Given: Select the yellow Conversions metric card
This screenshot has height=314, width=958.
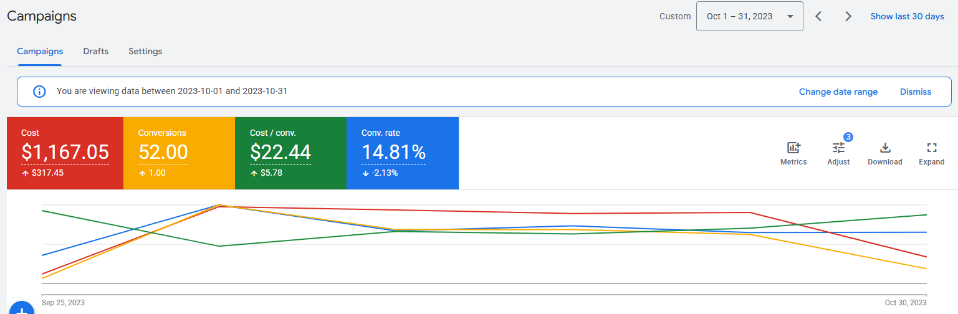Looking at the screenshot, I should (x=179, y=153).
